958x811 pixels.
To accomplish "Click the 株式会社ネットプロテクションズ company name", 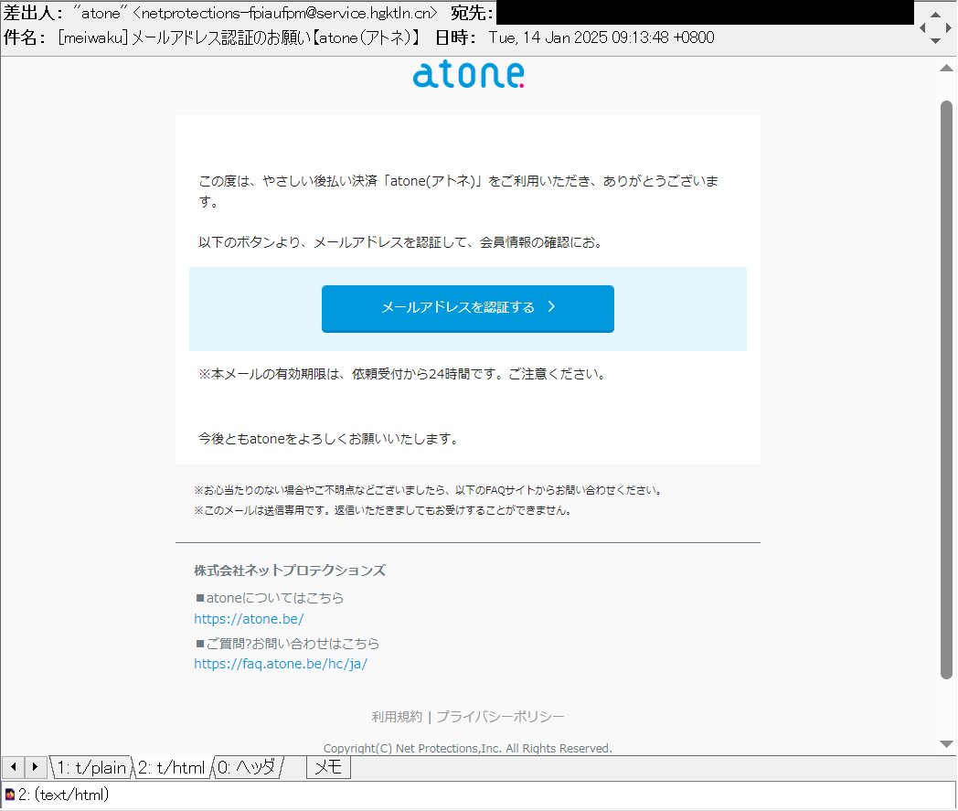I will click(x=290, y=571).
